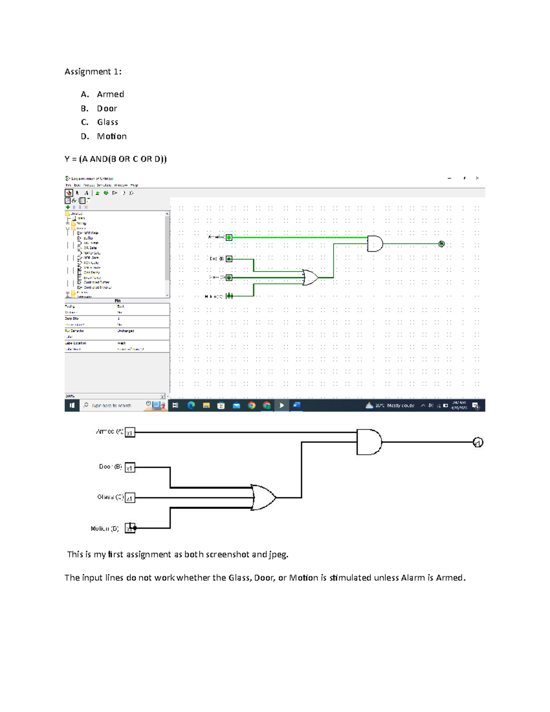Open Microsoft Edge from the taskbar
Screen dimensions: 550x712
coord(191,405)
